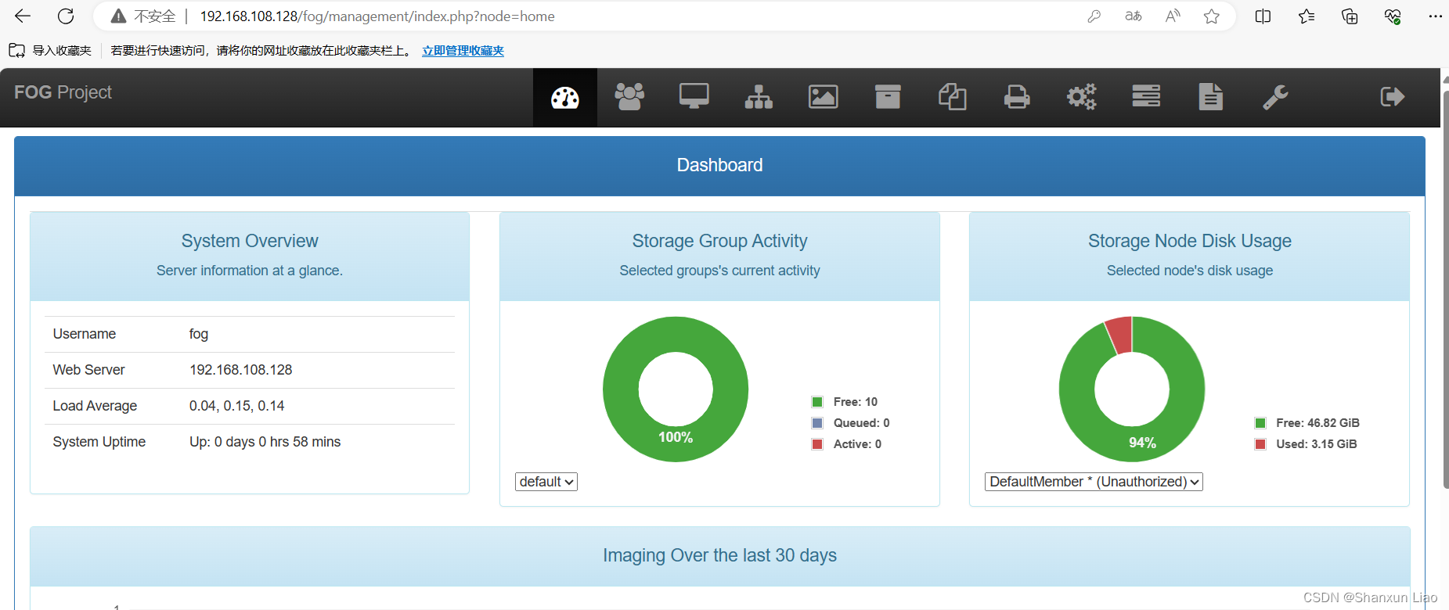
Task: Click the import favorites folder icon
Action: [16, 51]
